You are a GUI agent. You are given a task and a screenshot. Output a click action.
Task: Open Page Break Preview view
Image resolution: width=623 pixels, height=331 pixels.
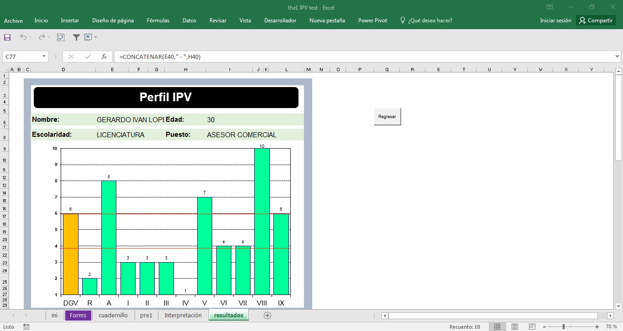532,326
